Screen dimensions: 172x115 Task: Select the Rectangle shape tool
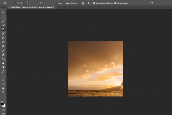pyautogui.click(x=3, y=84)
